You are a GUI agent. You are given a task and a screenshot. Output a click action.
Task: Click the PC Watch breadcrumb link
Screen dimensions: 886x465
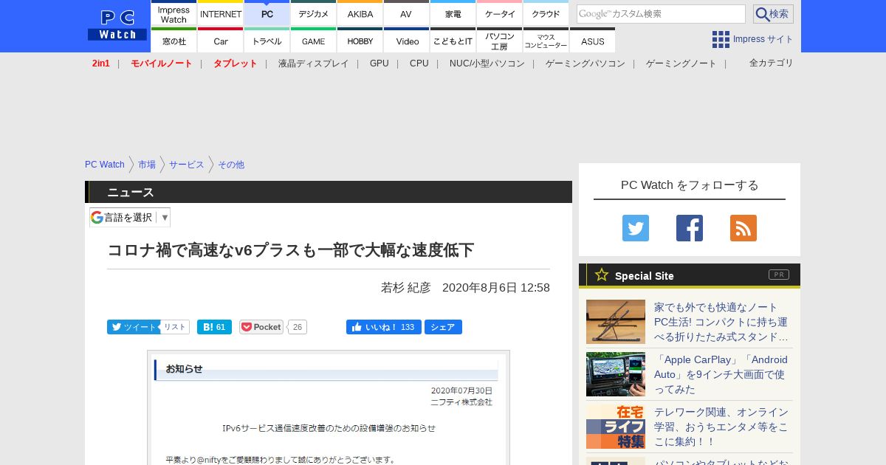[x=105, y=165]
